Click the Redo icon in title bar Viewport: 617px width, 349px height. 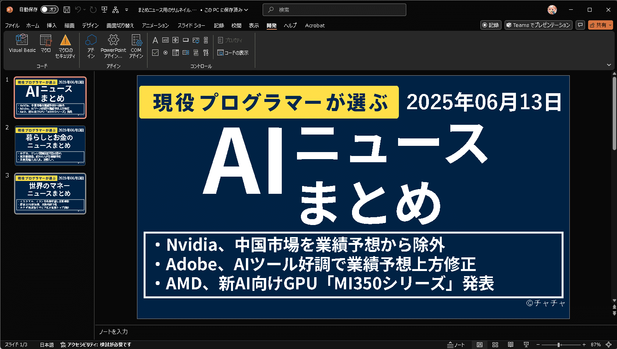[x=93, y=10]
